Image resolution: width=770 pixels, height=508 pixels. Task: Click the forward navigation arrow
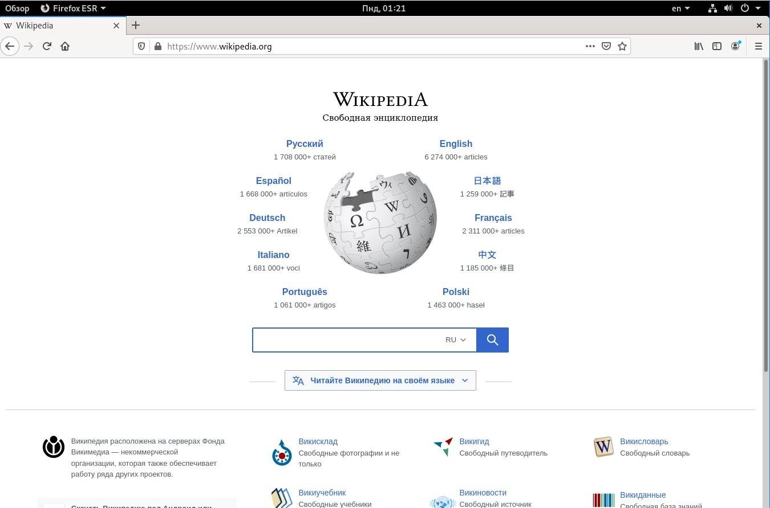point(29,46)
